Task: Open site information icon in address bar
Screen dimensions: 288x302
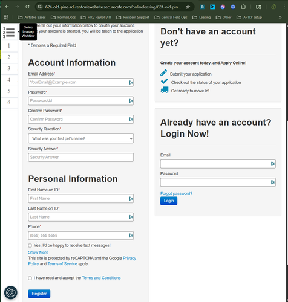Action: click(x=40, y=7)
